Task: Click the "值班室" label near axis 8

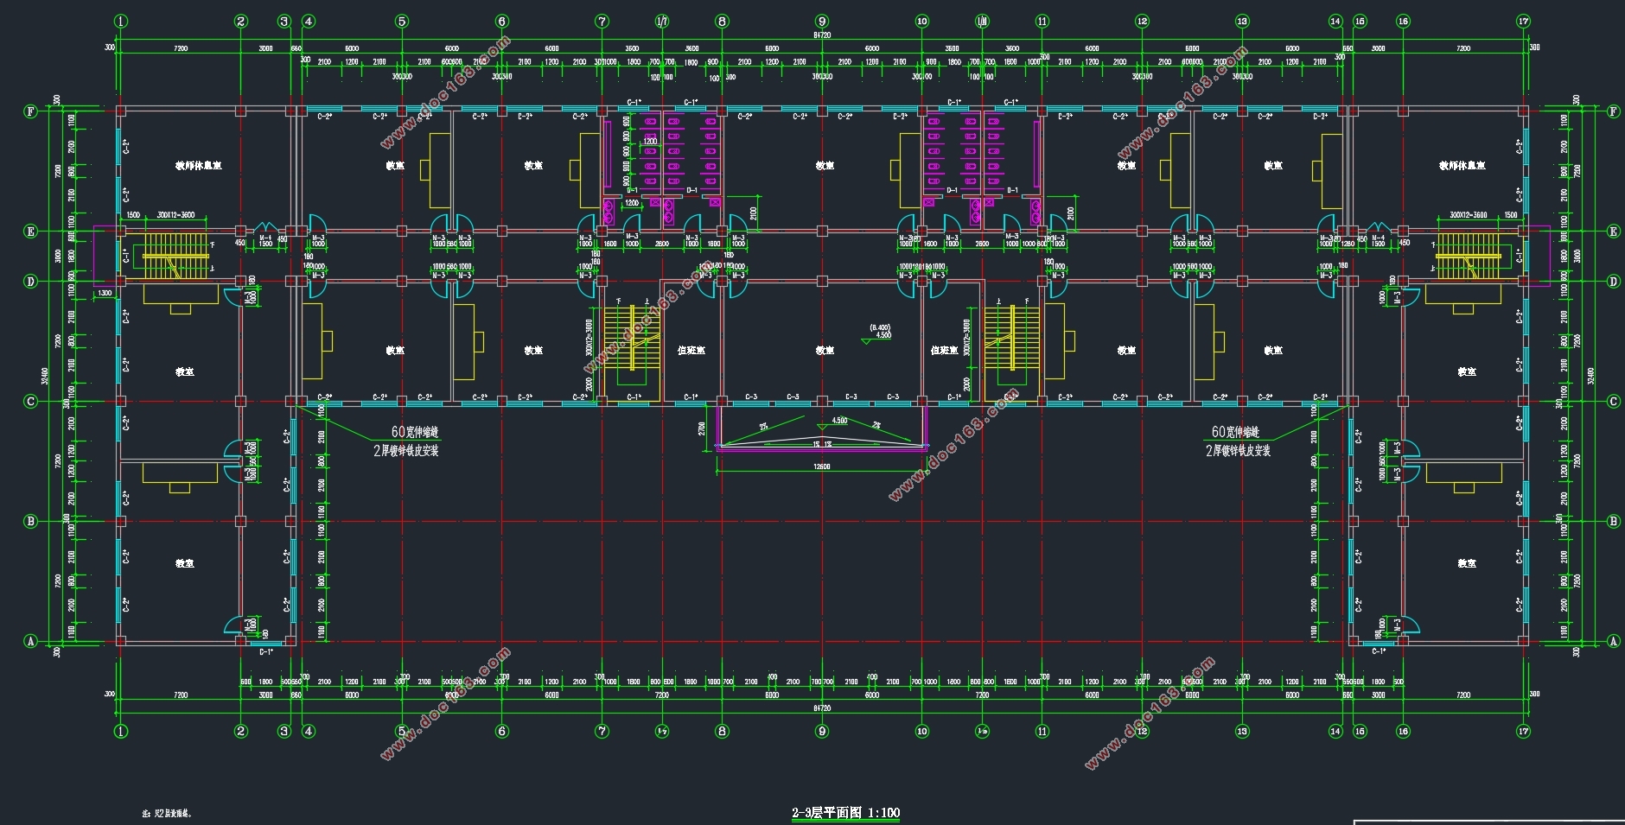Action: (x=691, y=351)
